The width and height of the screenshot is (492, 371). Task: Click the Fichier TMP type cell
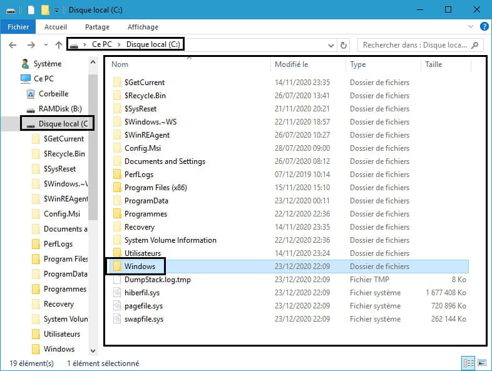[369, 280]
